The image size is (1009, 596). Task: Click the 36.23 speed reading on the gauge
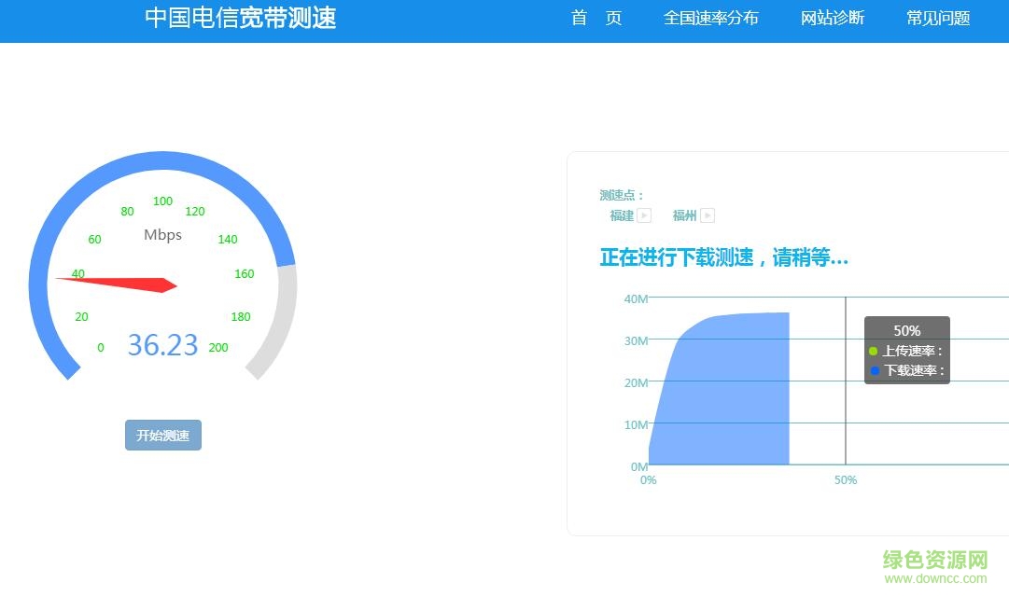tap(162, 345)
